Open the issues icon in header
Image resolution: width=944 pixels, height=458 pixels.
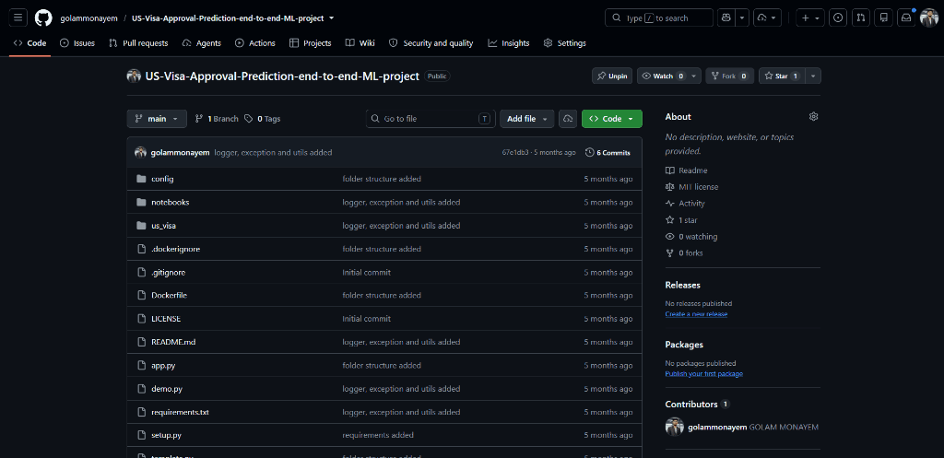[838, 18]
